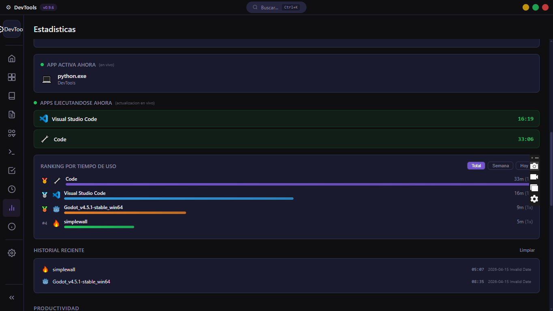Click the "Estadisticas" page title
This screenshot has width=553, height=311.
click(x=55, y=29)
